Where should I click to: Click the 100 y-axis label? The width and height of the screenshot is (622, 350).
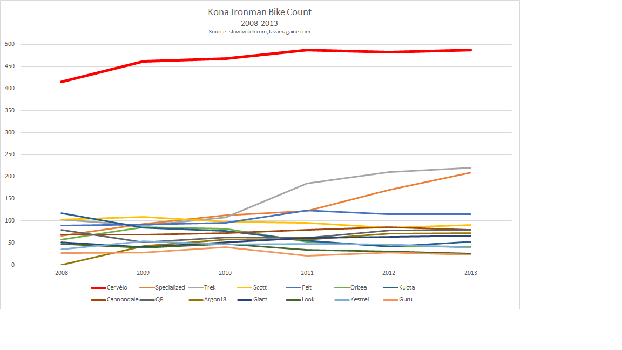coord(10,220)
